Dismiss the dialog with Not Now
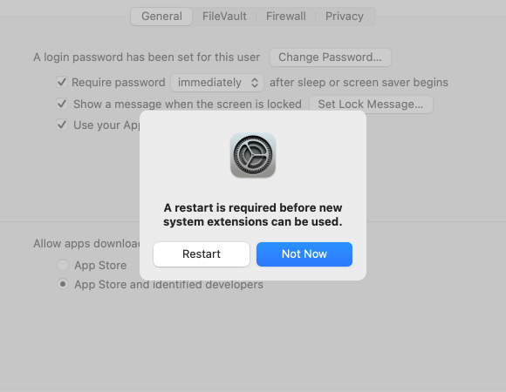Image resolution: width=506 pixels, height=392 pixels. point(304,254)
